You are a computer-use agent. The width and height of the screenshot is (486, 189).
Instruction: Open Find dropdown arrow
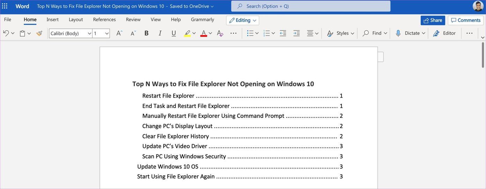tap(385, 33)
